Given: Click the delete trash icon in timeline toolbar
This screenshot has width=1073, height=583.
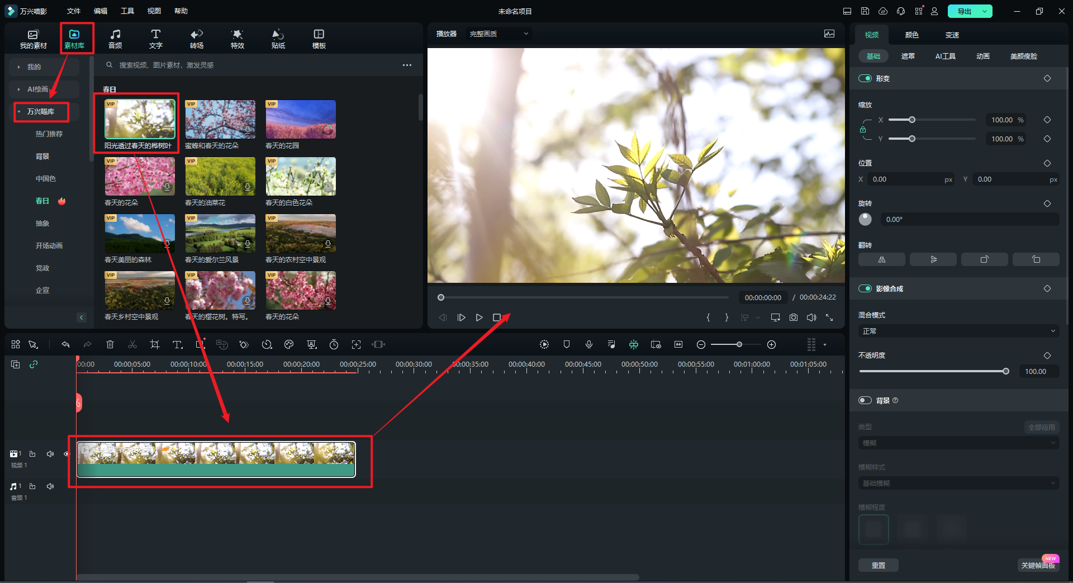Looking at the screenshot, I should pyautogui.click(x=110, y=344).
